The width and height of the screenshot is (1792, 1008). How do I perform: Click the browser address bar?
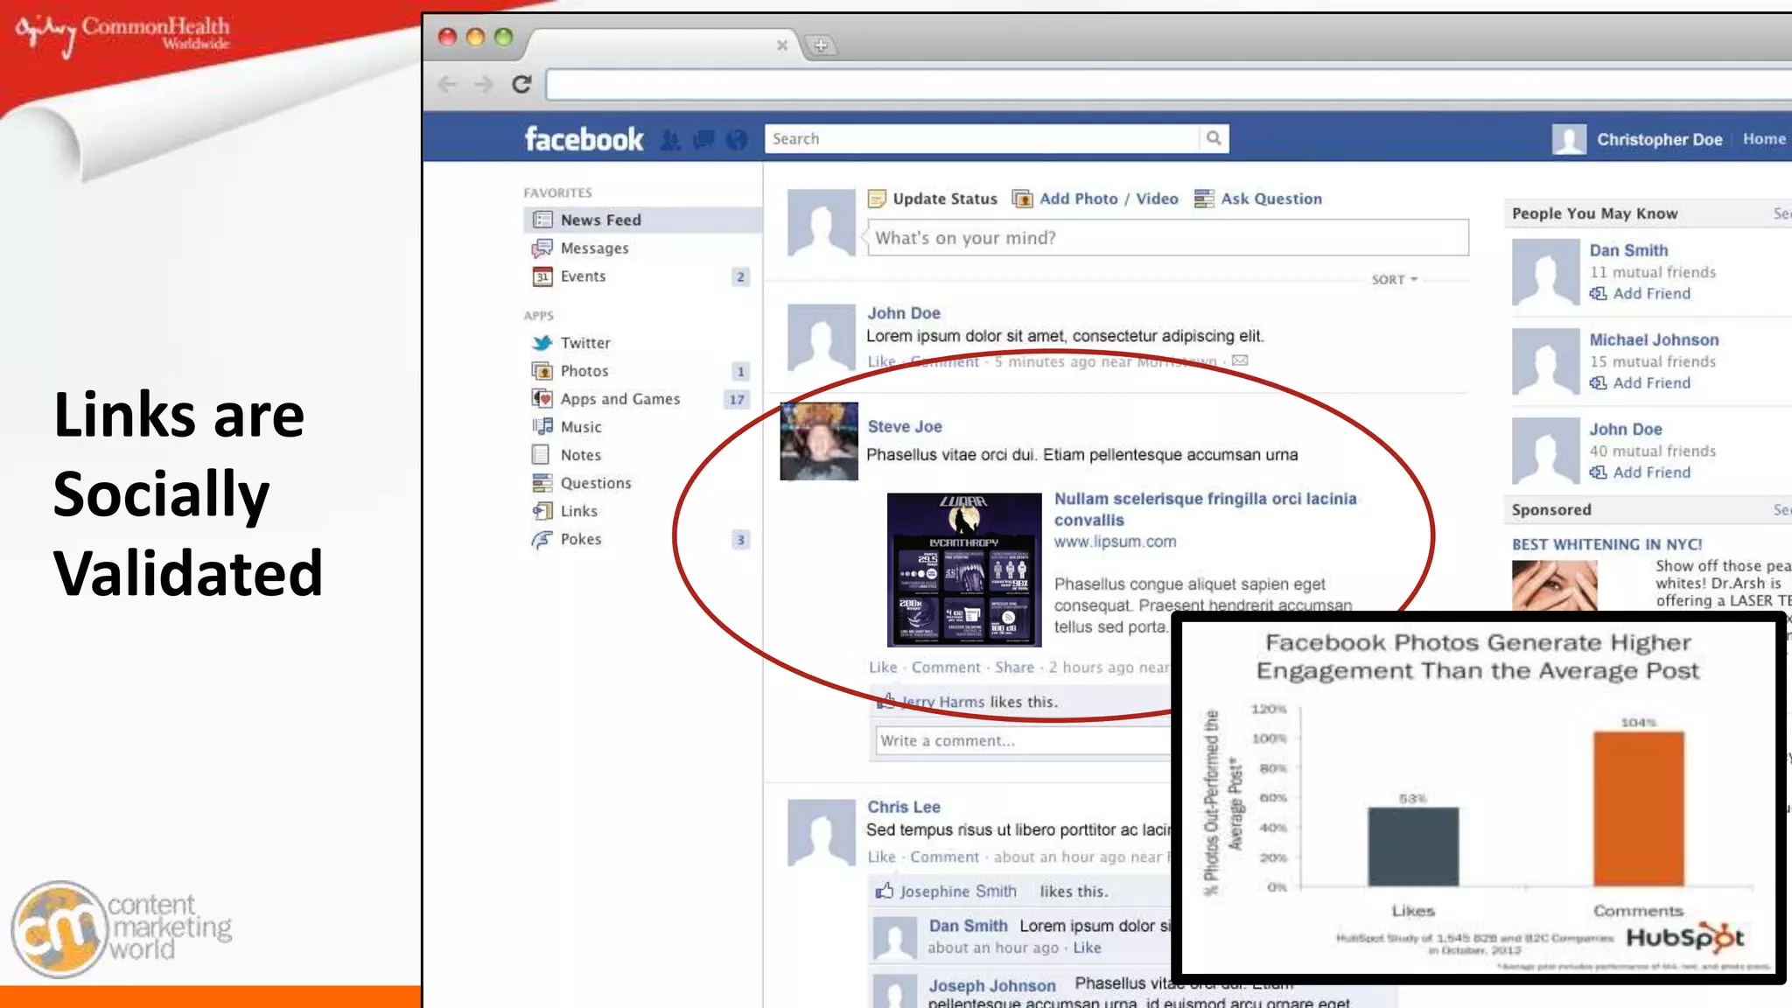1168,85
